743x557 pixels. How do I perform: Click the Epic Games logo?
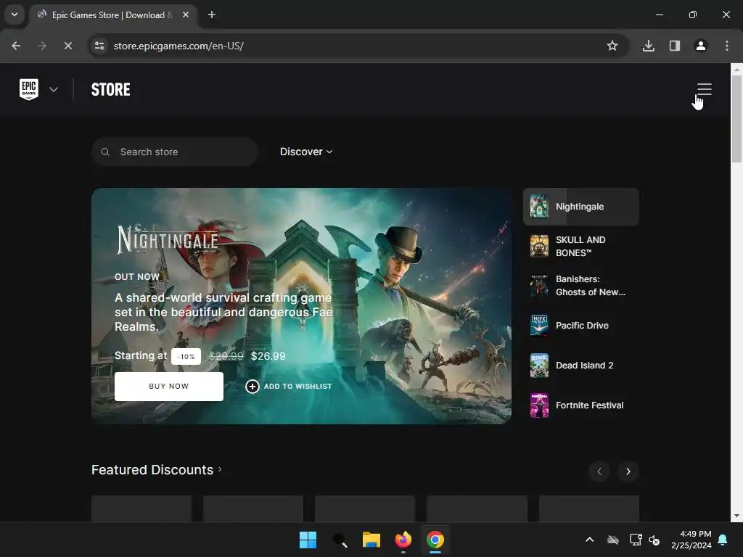tap(29, 89)
